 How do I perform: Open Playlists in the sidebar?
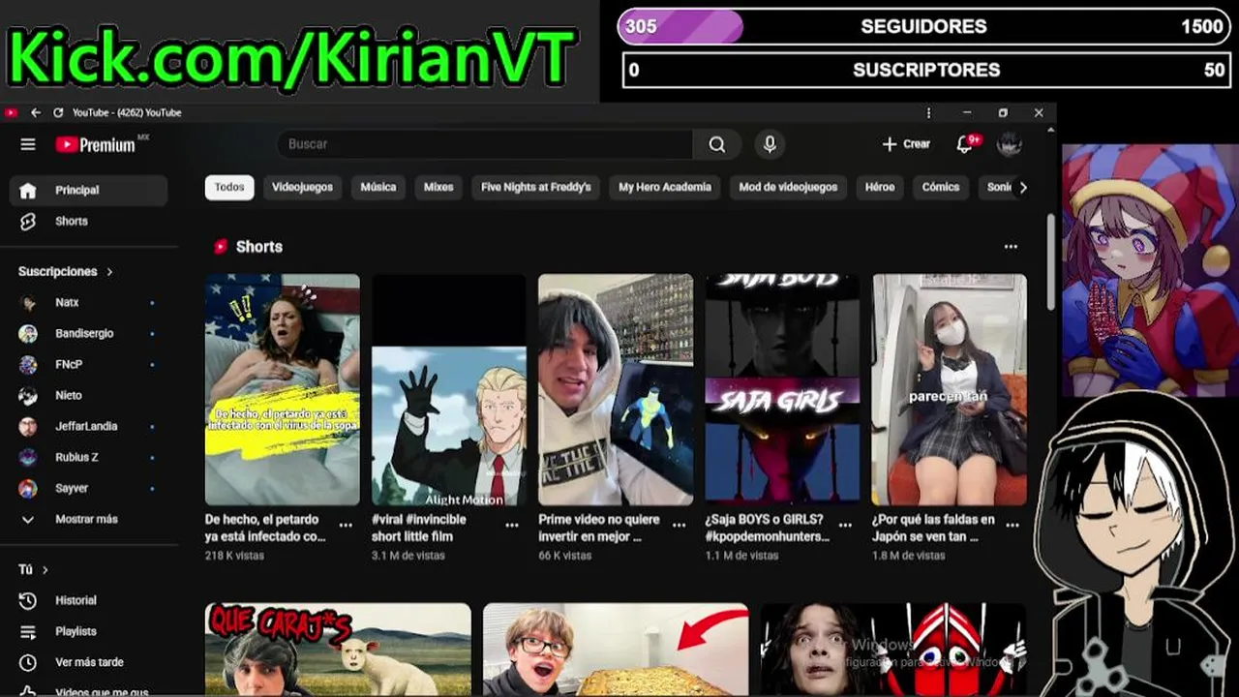pos(88,631)
